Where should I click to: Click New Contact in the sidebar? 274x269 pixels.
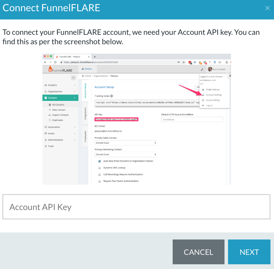[x=59, y=110]
